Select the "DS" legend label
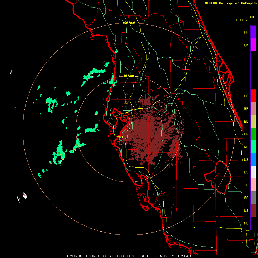 click(x=246, y=172)
